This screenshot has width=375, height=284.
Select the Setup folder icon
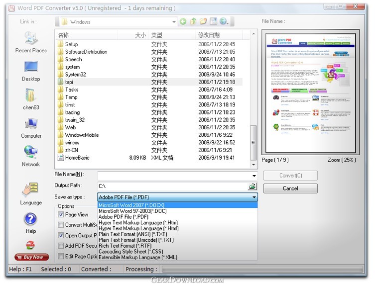point(60,44)
